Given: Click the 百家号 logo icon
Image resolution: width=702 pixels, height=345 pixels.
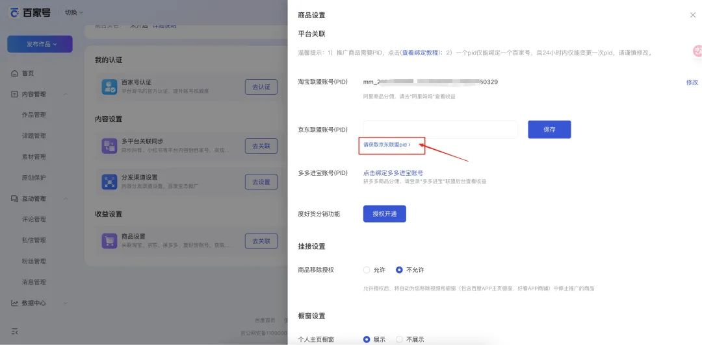Looking at the screenshot, I should click(x=15, y=12).
